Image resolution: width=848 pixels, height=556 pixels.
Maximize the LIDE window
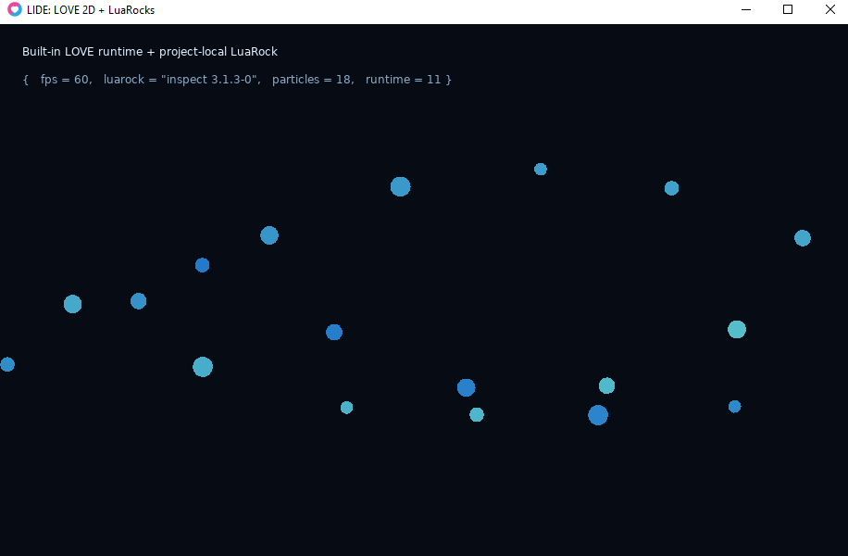pyautogui.click(x=788, y=10)
